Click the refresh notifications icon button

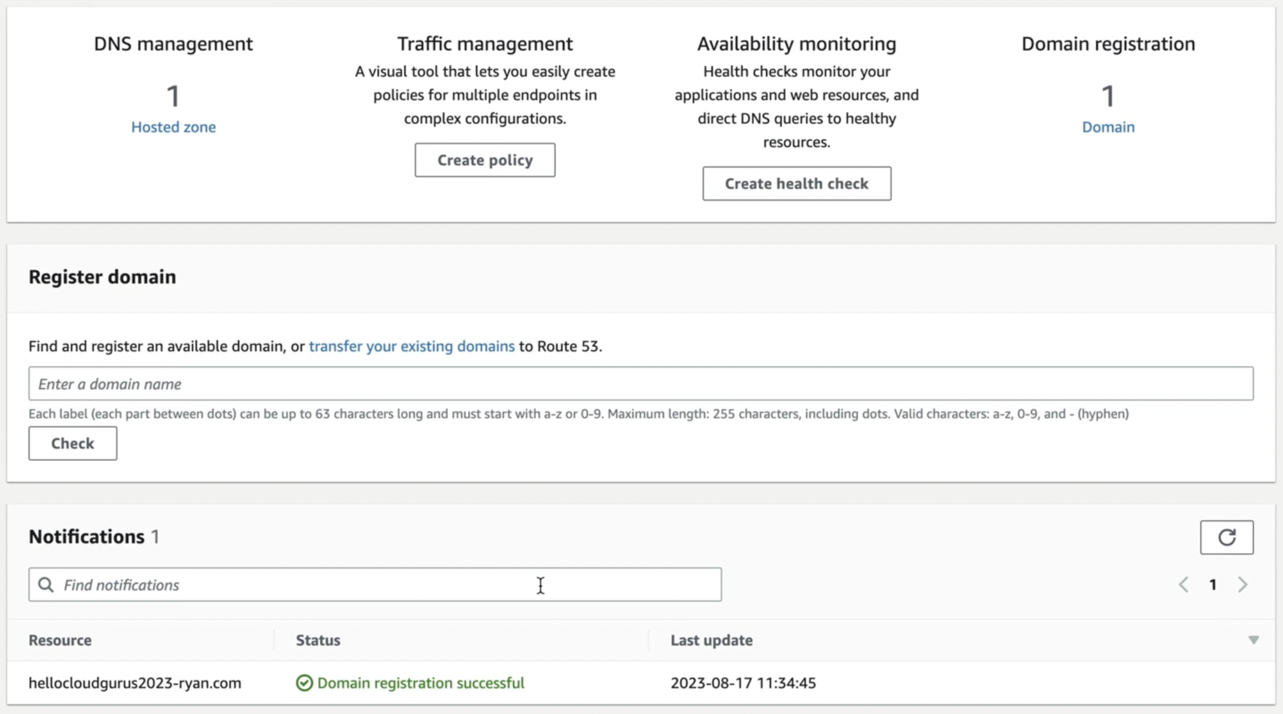click(x=1227, y=538)
